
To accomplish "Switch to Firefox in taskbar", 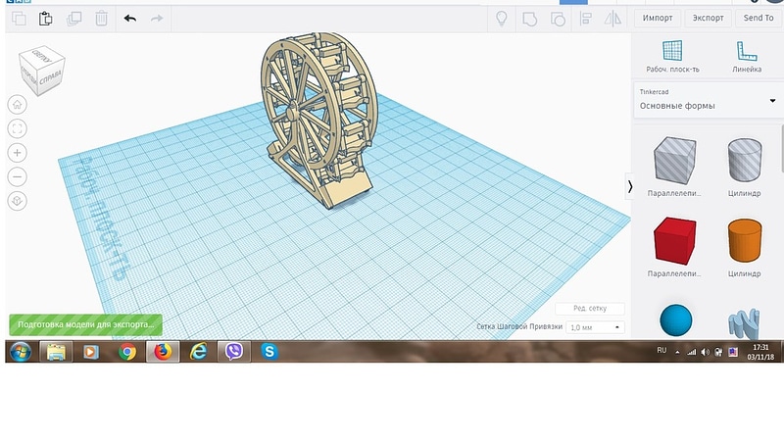I will (163, 352).
